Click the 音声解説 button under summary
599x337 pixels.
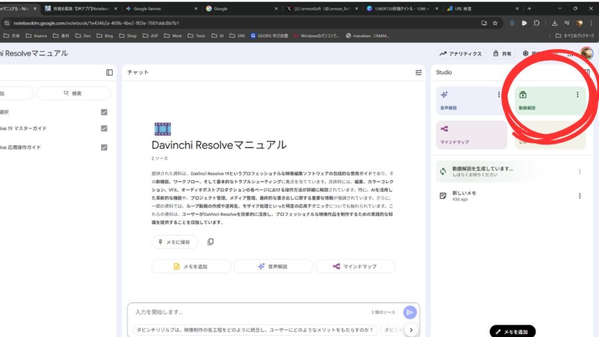[x=273, y=266]
